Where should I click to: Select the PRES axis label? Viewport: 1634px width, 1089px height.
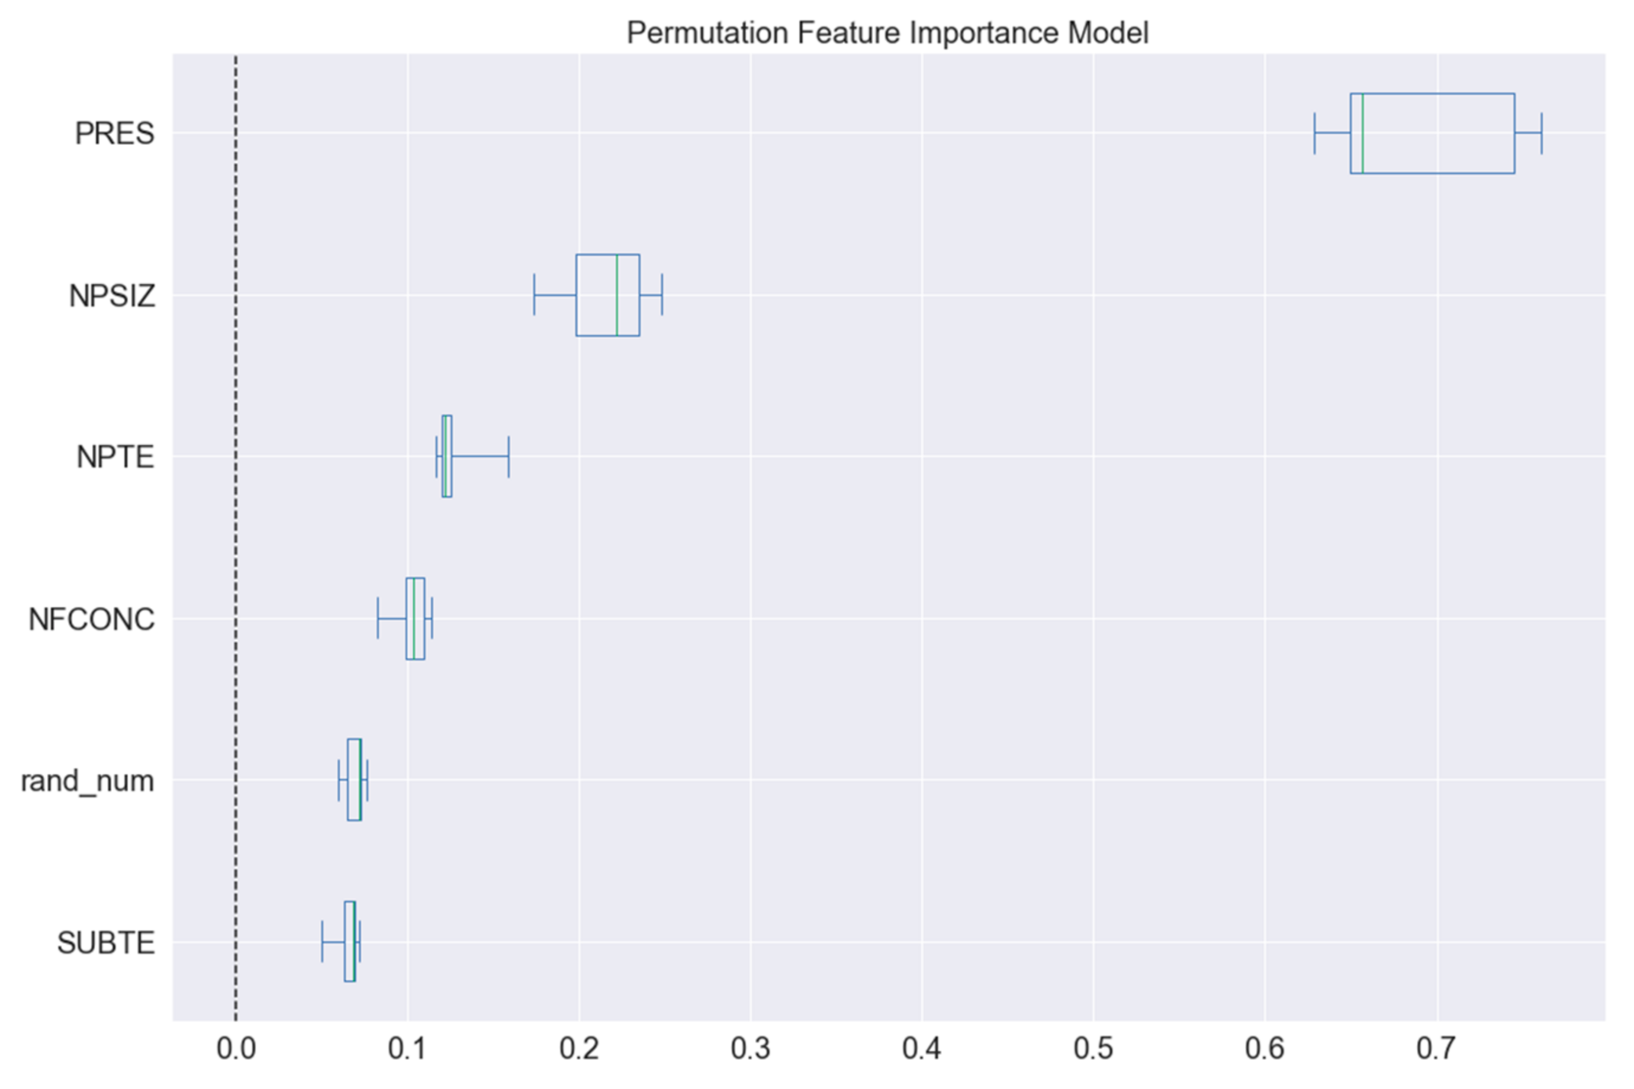point(115,133)
